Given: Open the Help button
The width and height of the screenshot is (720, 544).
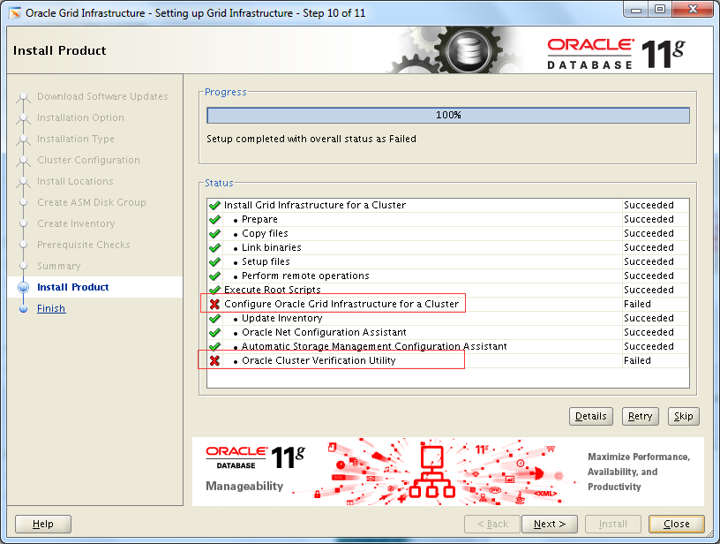Looking at the screenshot, I should tap(42, 524).
